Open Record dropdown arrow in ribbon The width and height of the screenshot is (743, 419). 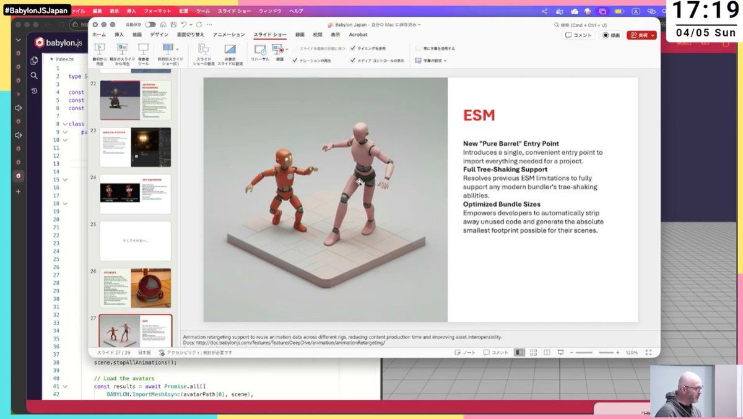[287, 49]
